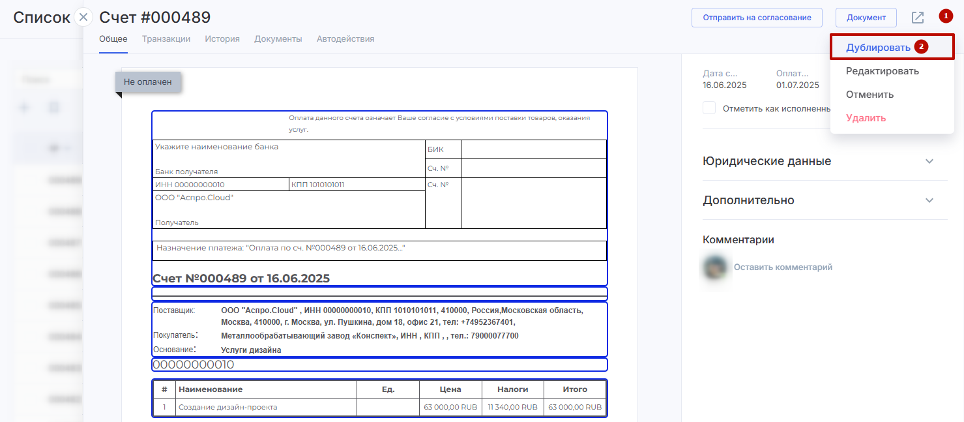Choose 'Дублировать' from the menu

(x=878, y=48)
